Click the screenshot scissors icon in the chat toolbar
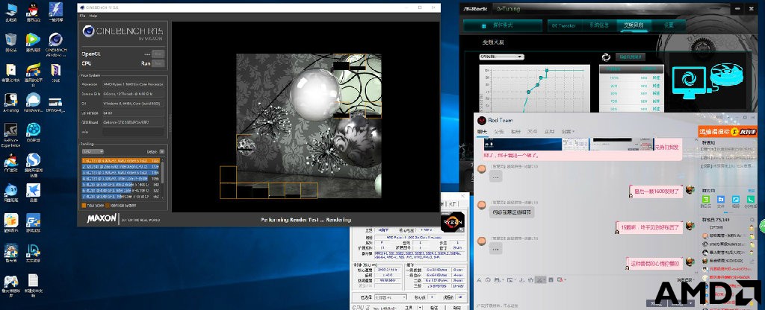This screenshot has width=765, height=310. [x=539, y=280]
